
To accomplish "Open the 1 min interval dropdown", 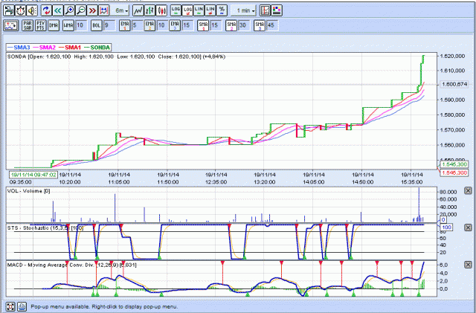I will 243,10.
